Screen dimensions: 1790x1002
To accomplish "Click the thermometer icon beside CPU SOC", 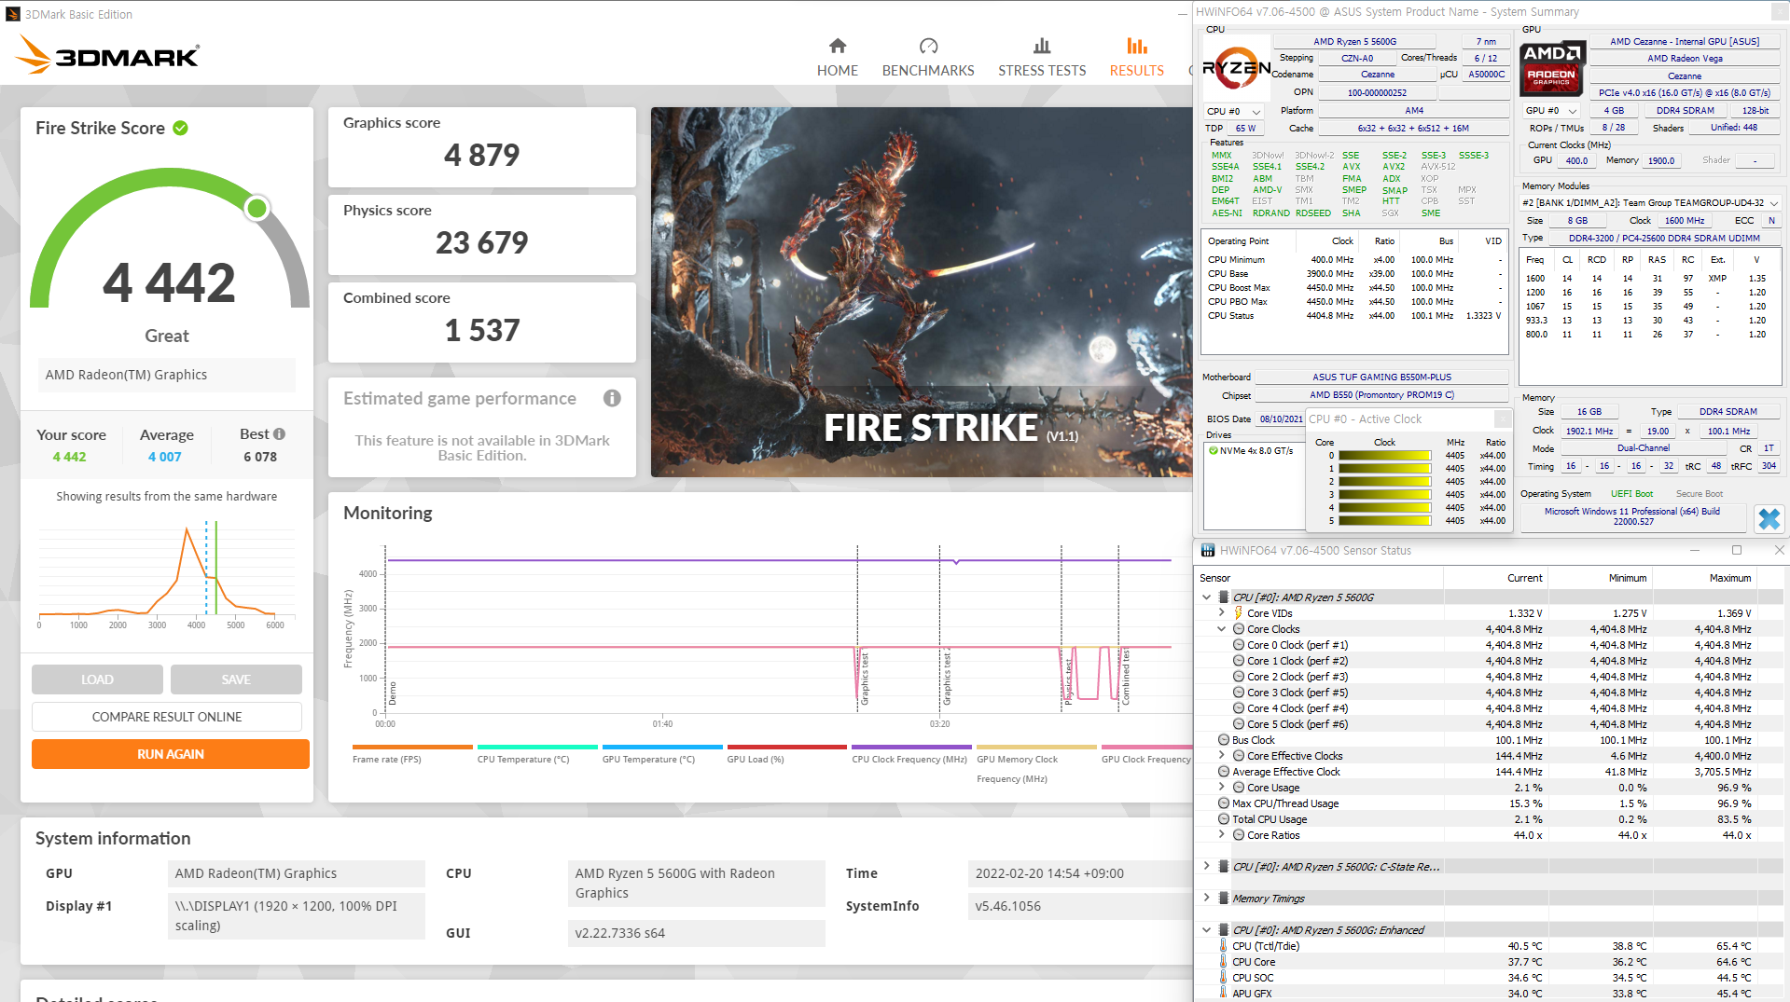I will pyautogui.click(x=1223, y=978).
